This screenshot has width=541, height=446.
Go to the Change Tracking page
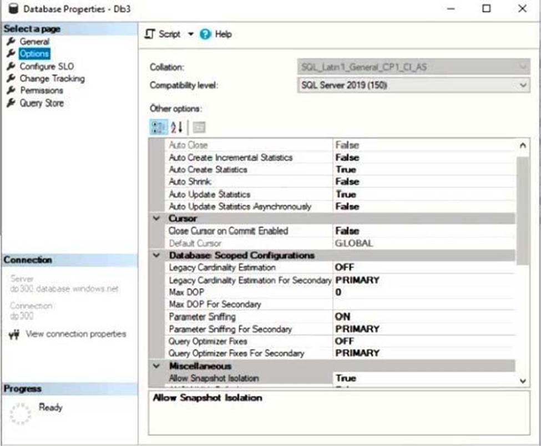coord(52,79)
